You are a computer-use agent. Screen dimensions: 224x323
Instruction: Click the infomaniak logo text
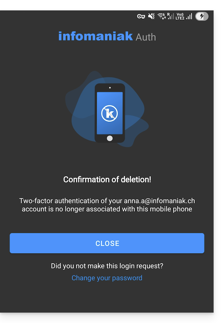pyautogui.click(x=95, y=36)
